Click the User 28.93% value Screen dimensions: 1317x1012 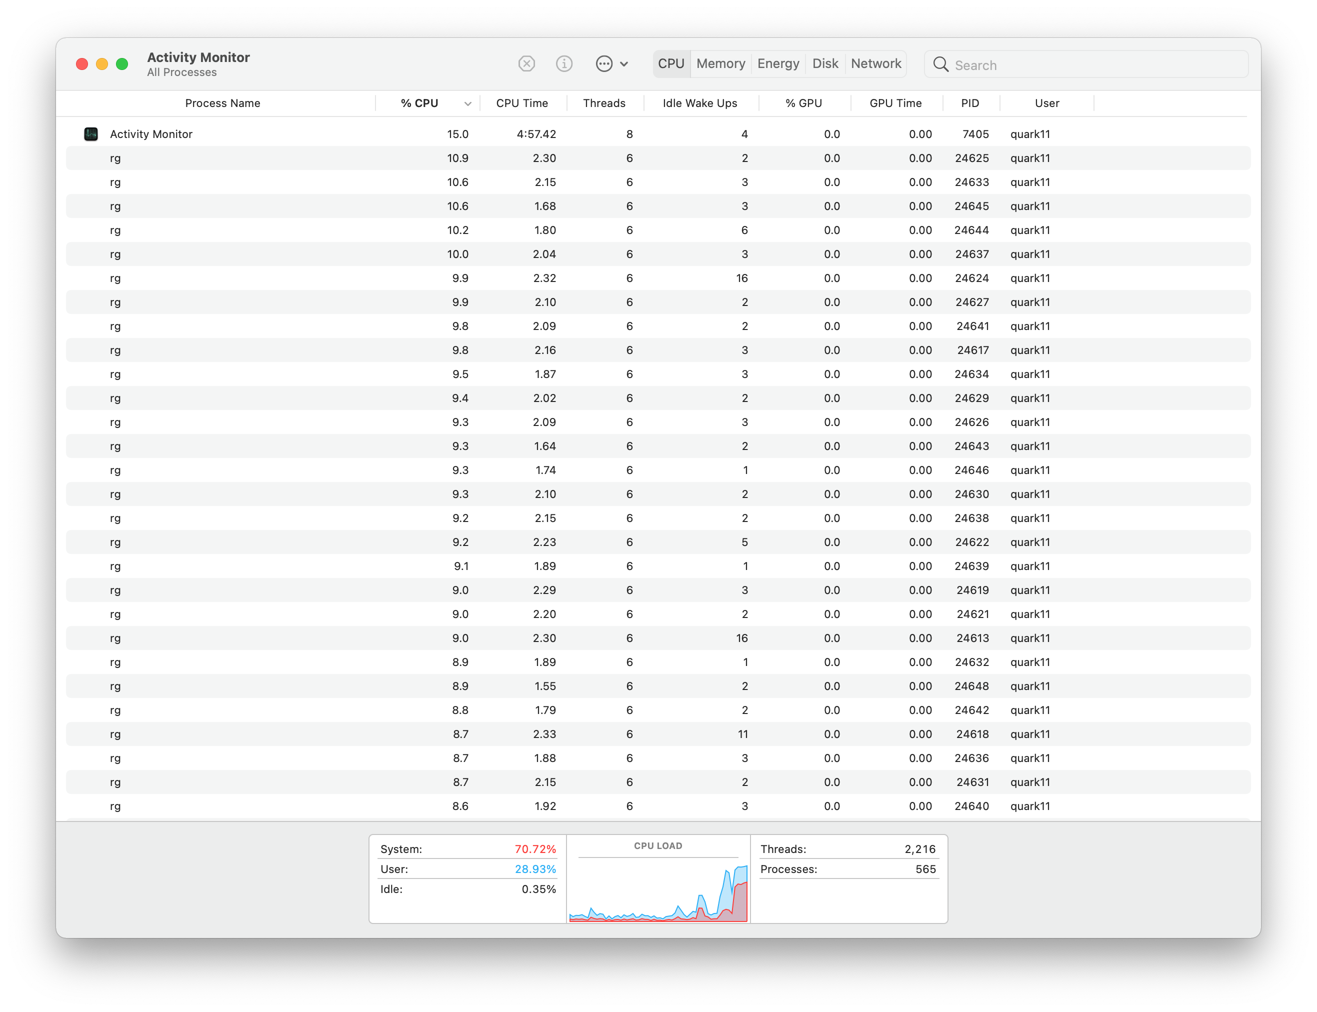click(x=534, y=868)
